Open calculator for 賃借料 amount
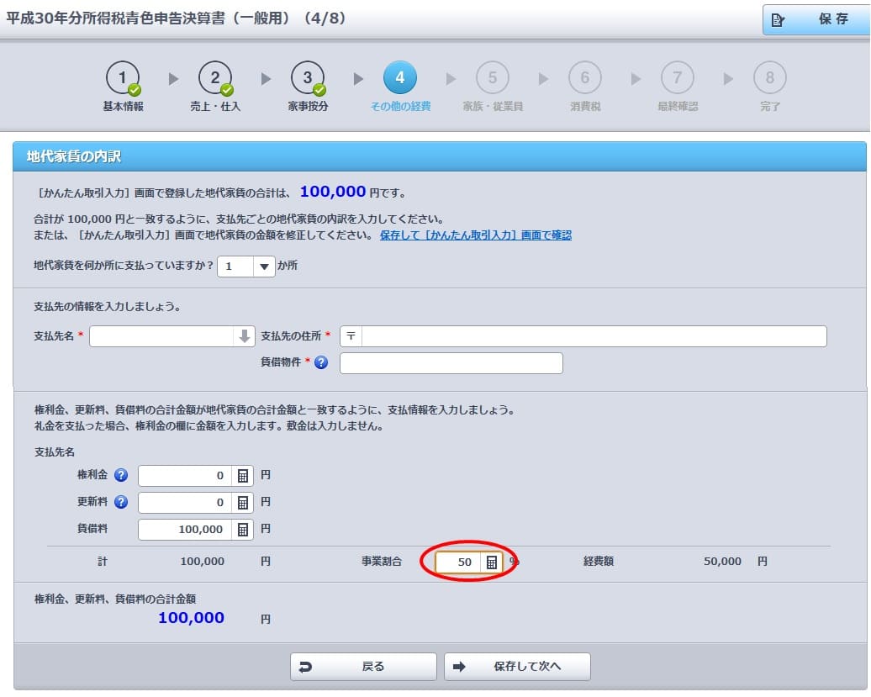This screenshot has height=697, width=871. [x=243, y=530]
